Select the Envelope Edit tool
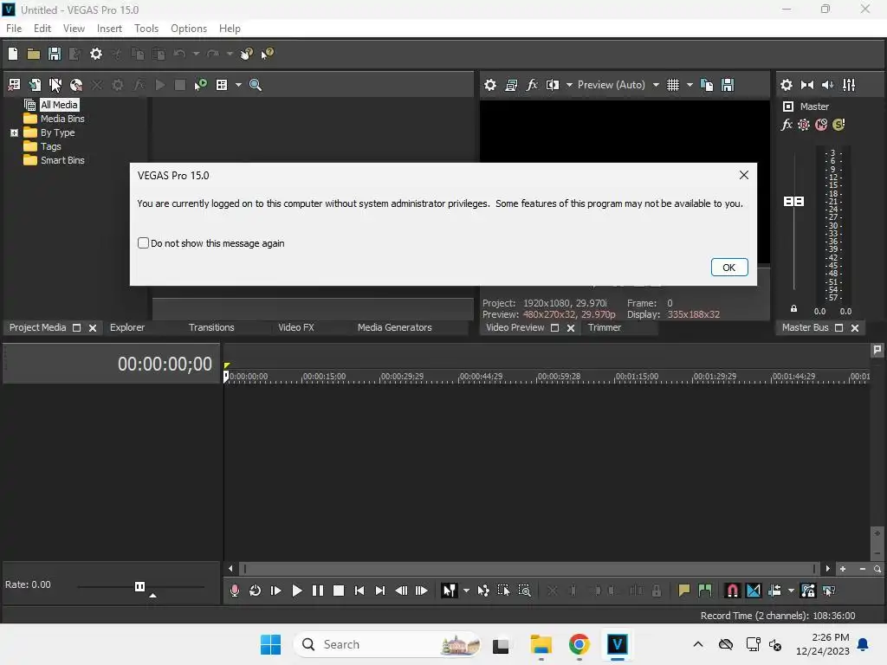 [483, 591]
